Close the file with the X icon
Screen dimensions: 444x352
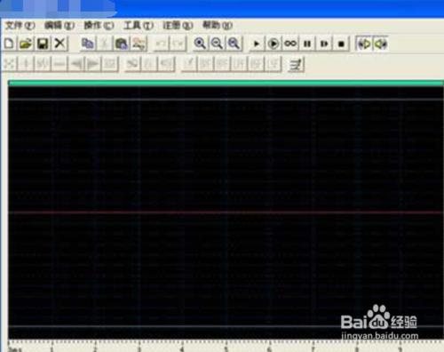pos(59,44)
